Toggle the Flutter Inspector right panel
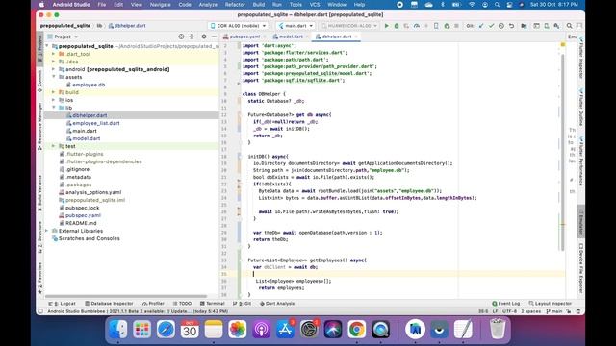Screen dimensions: 616x346 pos(581,58)
